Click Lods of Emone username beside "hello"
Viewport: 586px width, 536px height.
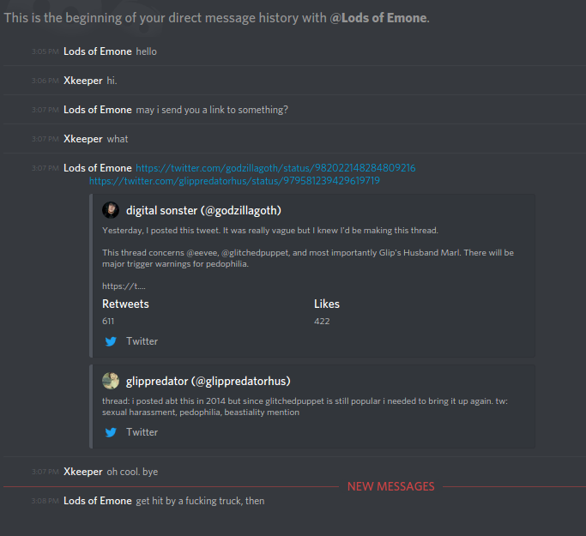(x=98, y=51)
